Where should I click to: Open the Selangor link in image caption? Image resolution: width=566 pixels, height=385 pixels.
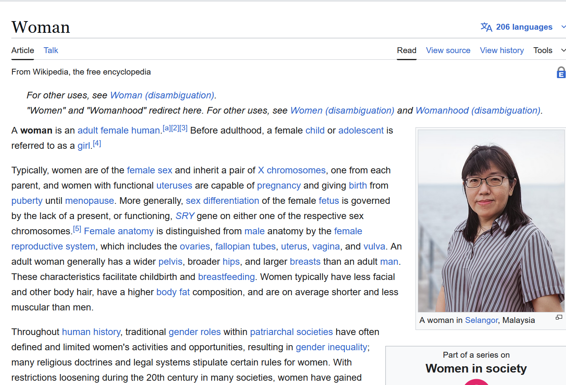coord(481,320)
